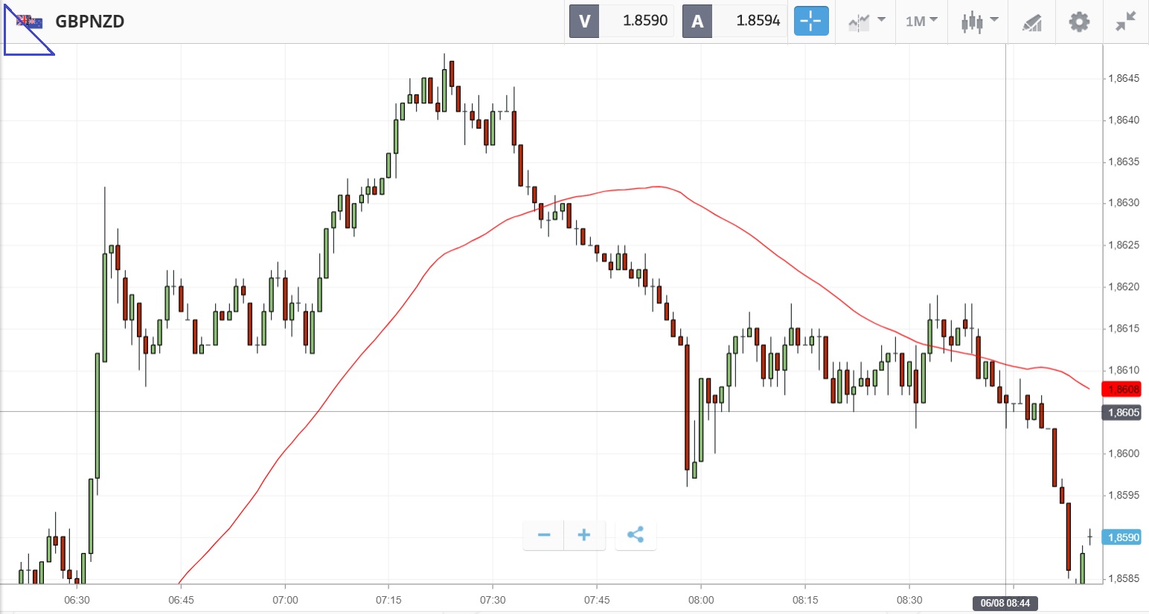The height and width of the screenshot is (614, 1149).
Task: Zoom in chart with plus button
Action: click(x=584, y=534)
